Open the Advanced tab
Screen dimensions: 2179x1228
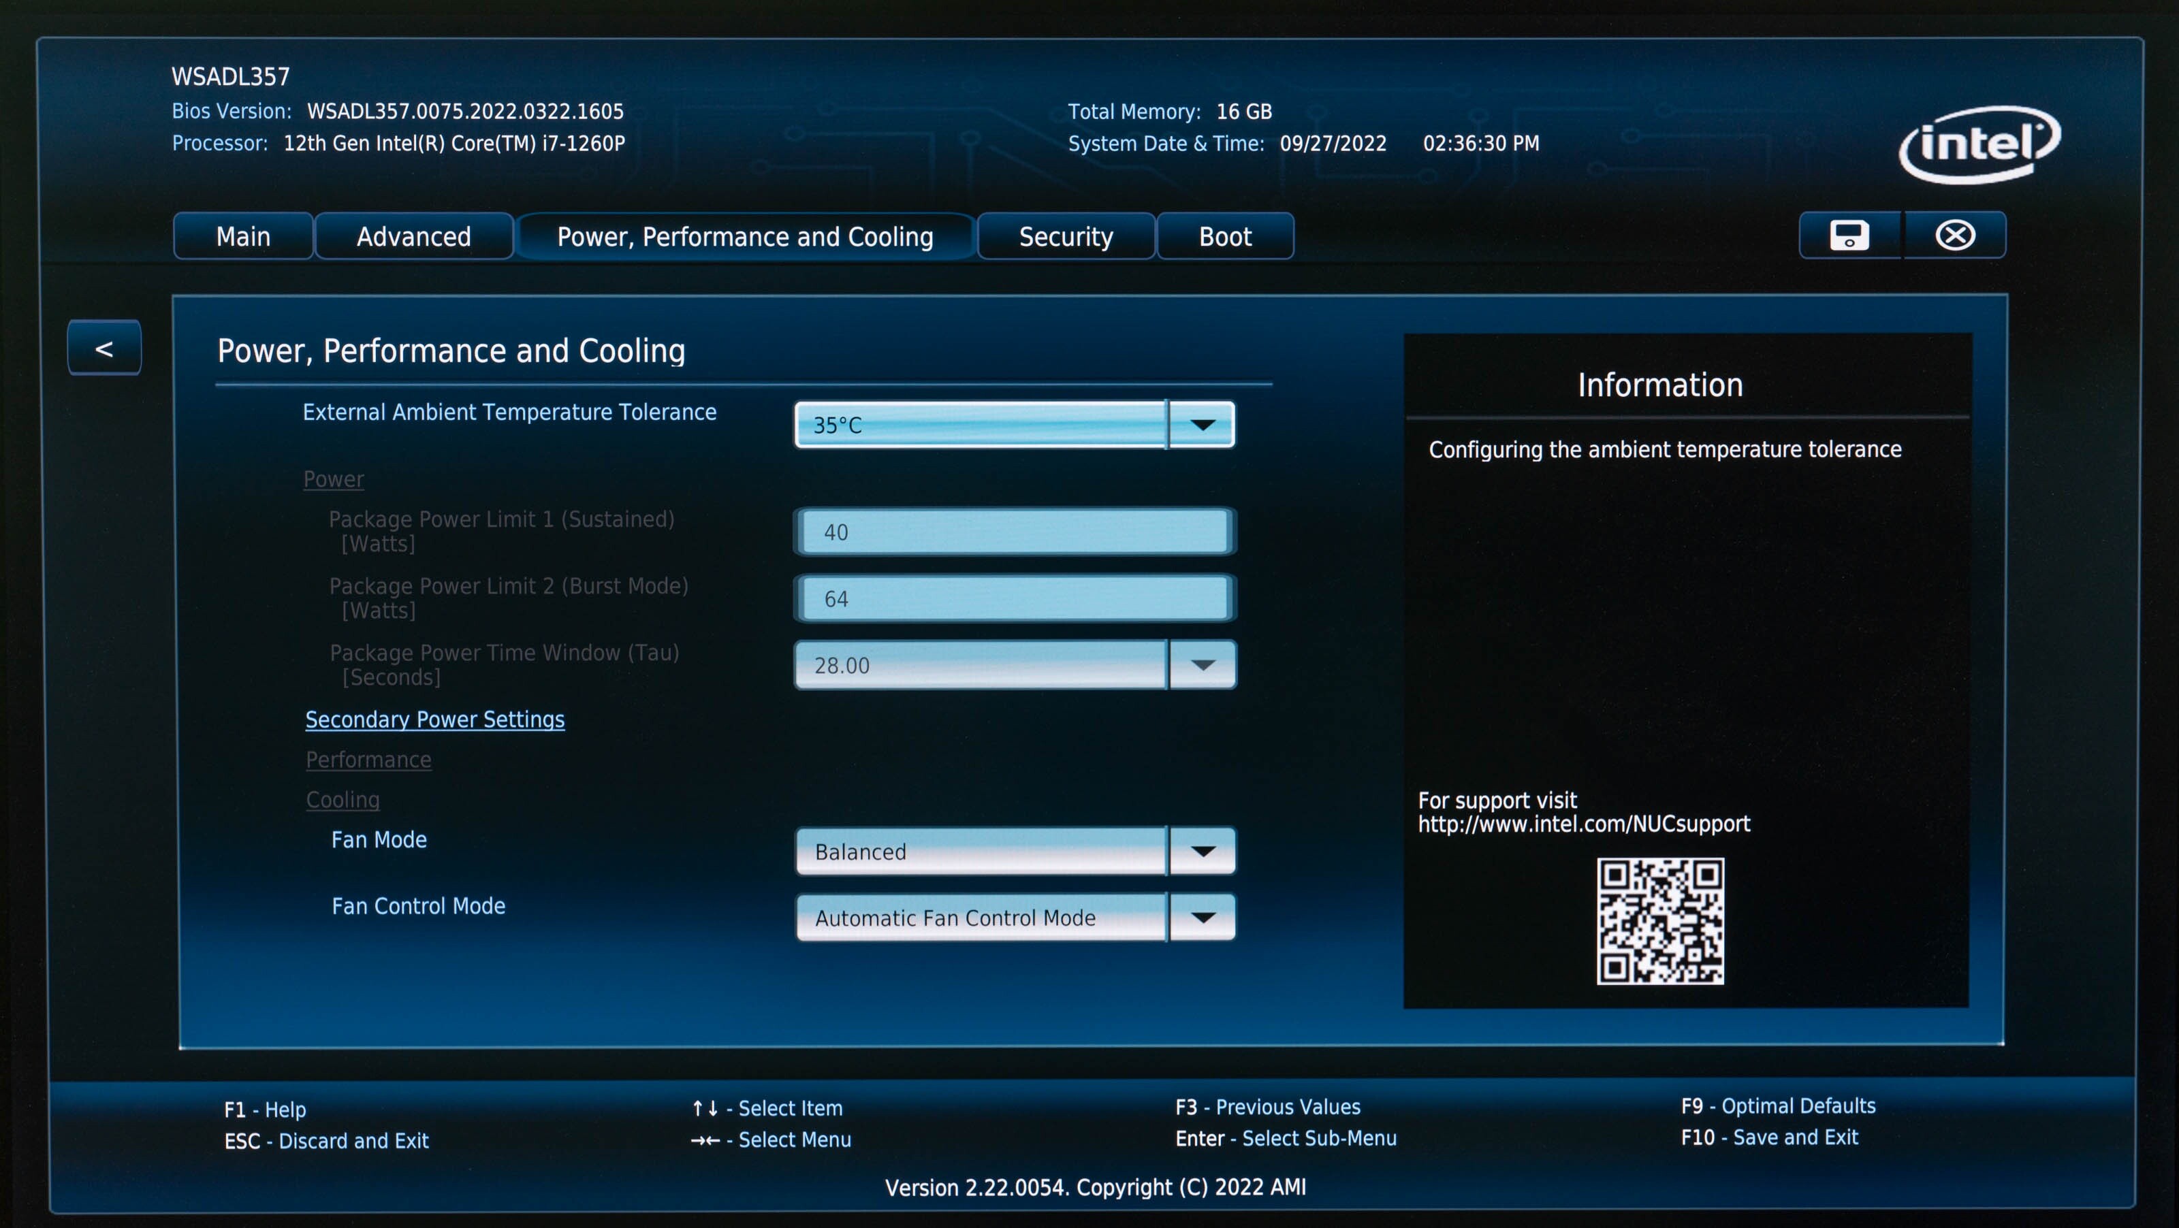tap(413, 237)
